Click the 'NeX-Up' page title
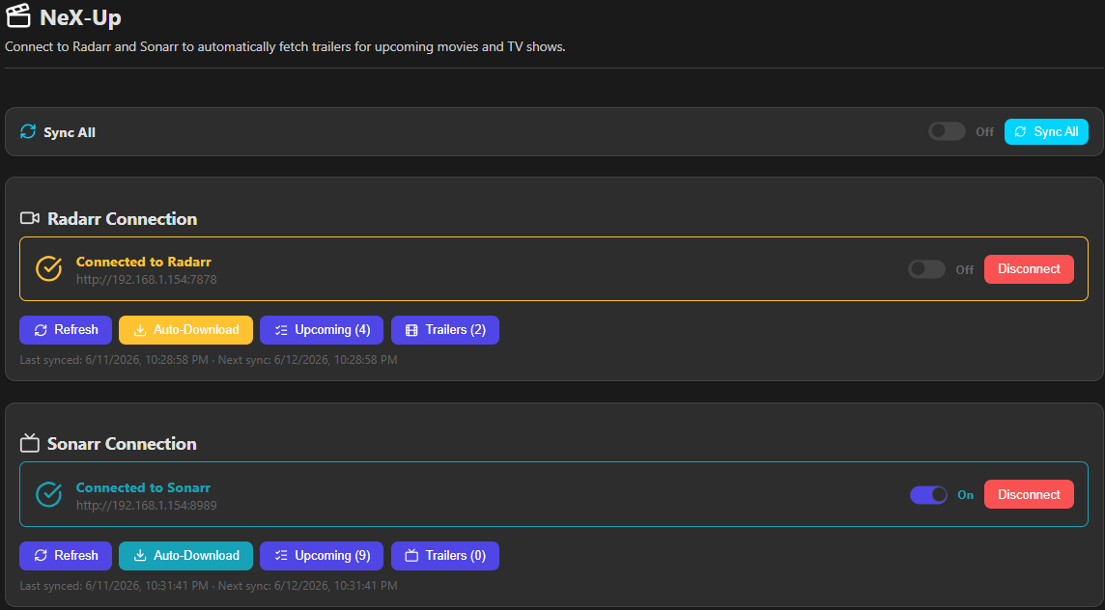 point(80,17)
